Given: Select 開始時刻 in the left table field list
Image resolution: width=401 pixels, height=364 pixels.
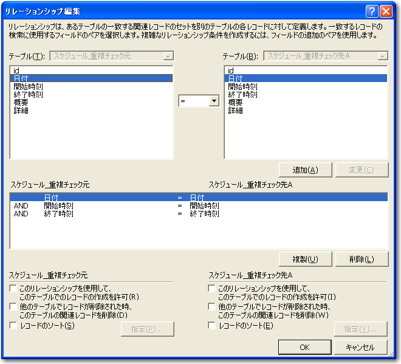Looking at the screenshot, I should pos(28,86).
